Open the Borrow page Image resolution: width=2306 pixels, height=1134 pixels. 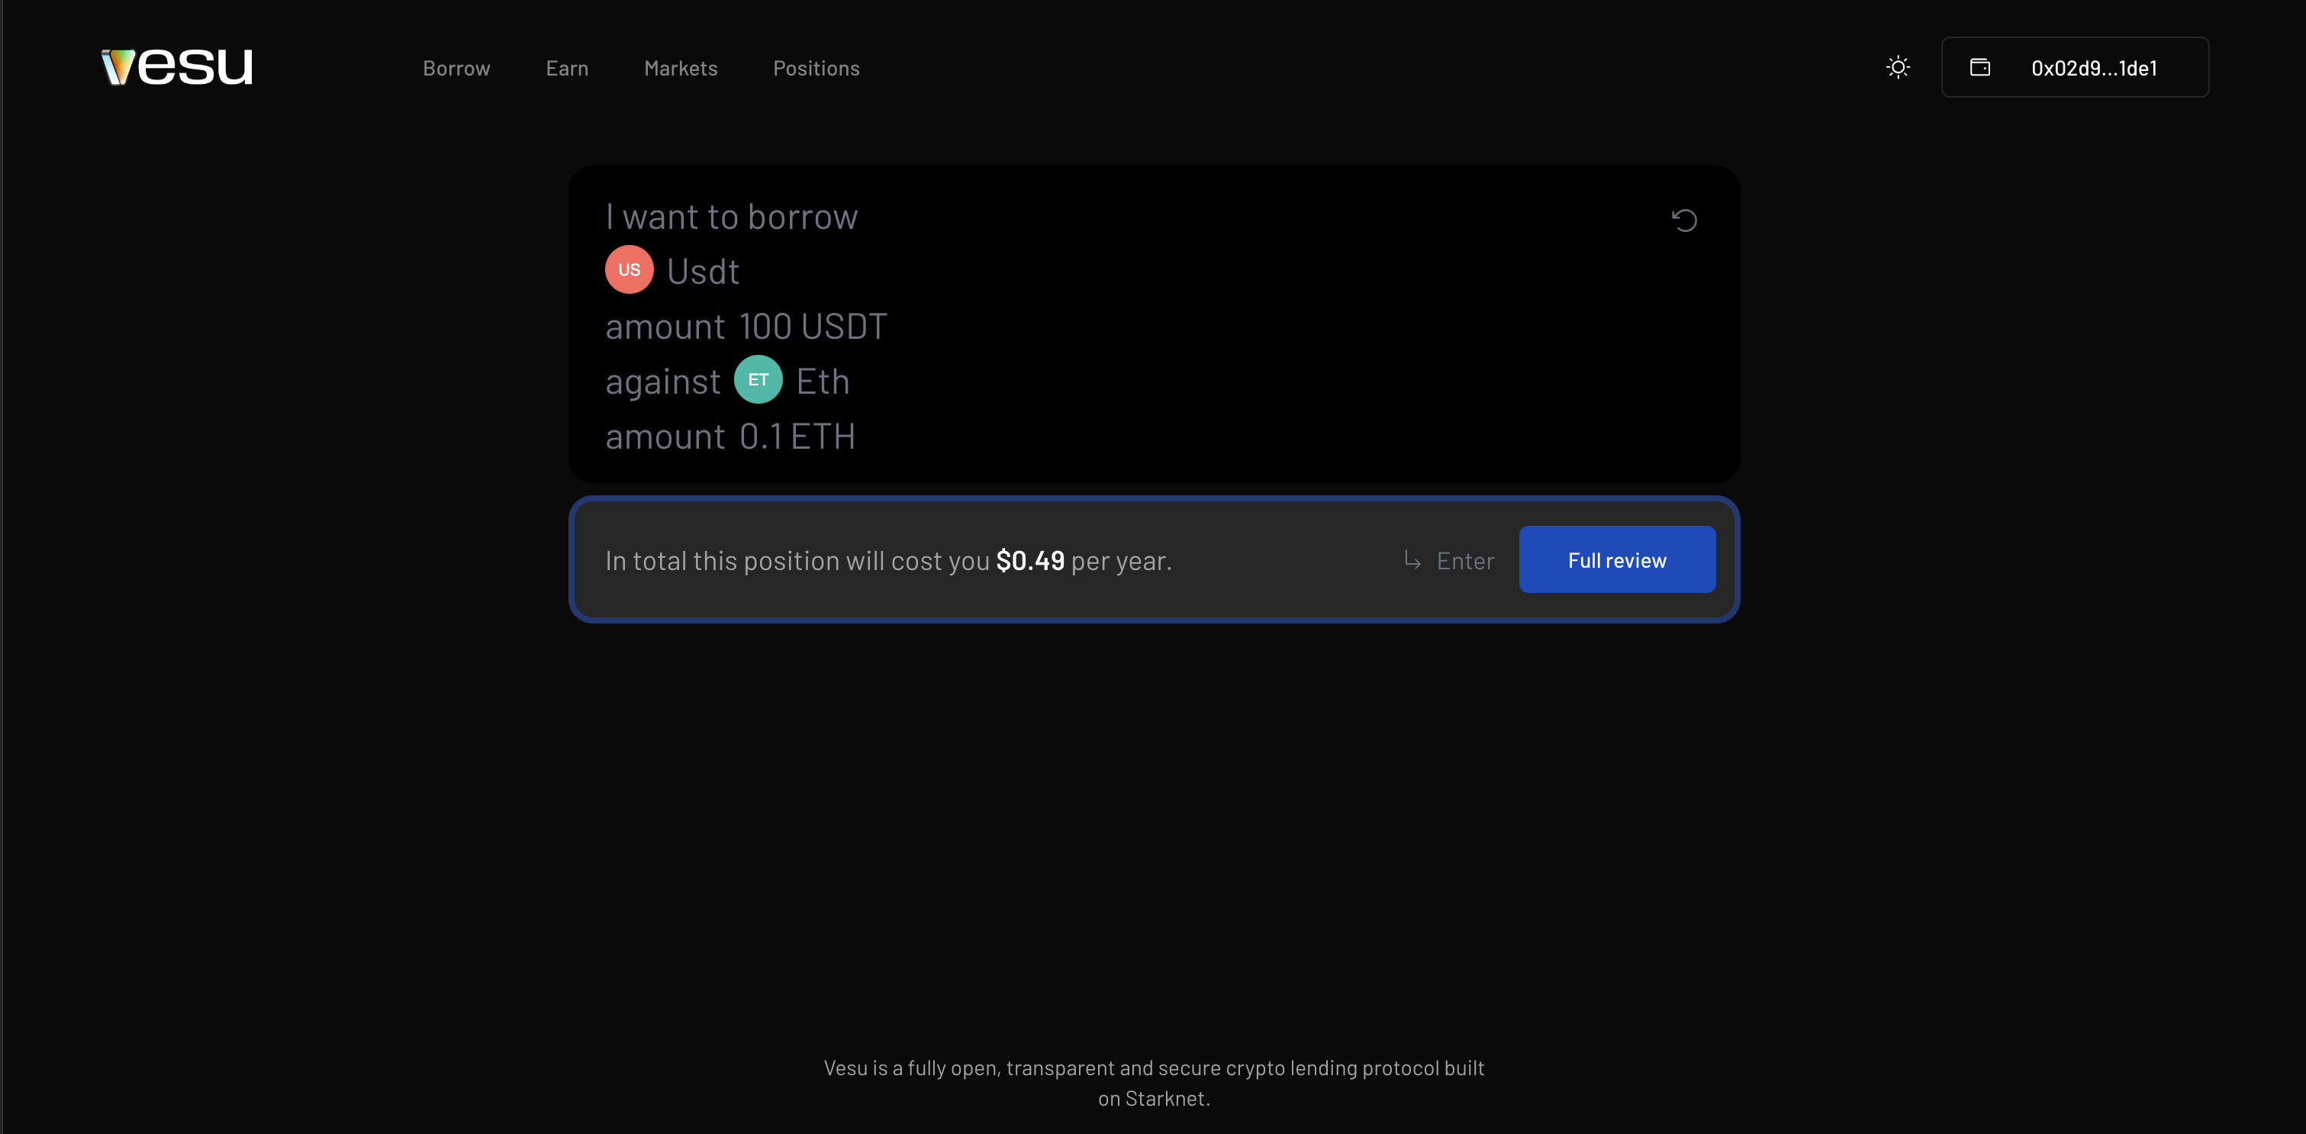click(x=456, y=68)
